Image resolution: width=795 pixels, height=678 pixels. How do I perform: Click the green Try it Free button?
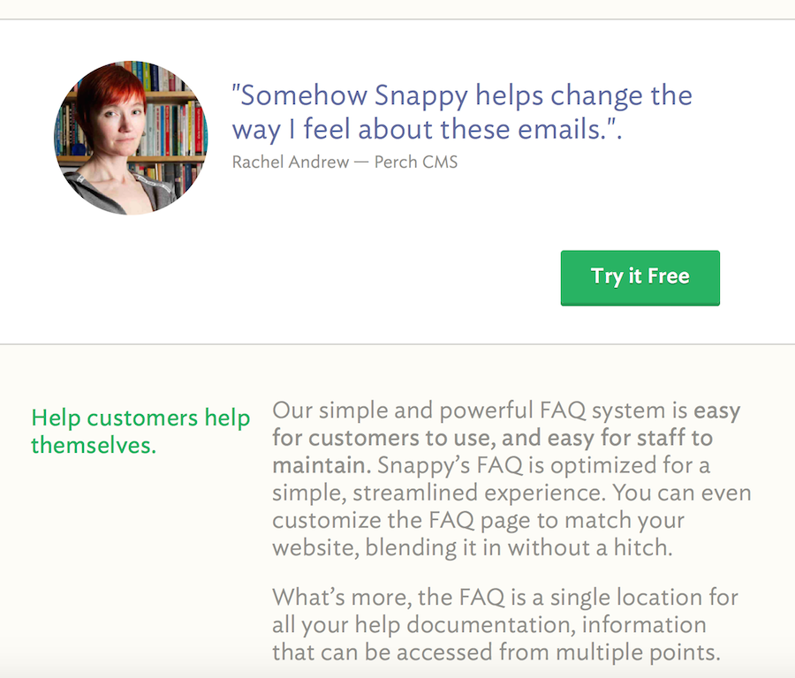tap(640, 278)
